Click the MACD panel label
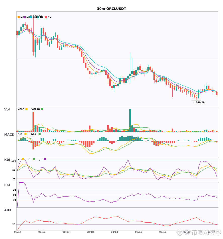The image size is (223, 239). [x=9, y=135]
